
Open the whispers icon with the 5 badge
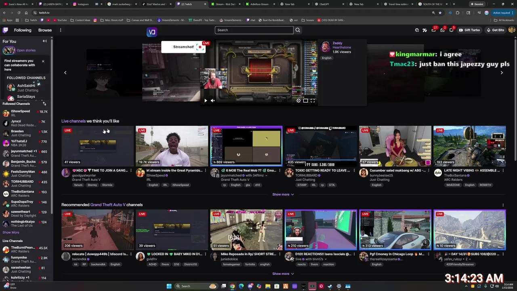452,30
